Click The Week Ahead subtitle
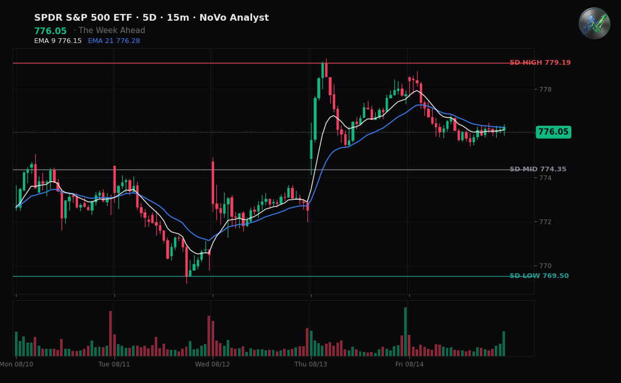 pyautogui.click(x=112, y=31)
